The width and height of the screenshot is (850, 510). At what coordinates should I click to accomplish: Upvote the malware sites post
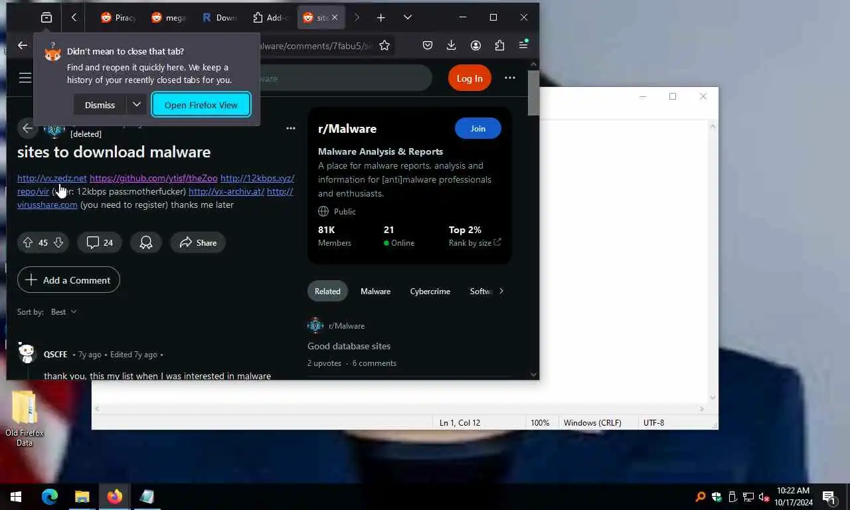pyautogui.click(x=28, y=242)
